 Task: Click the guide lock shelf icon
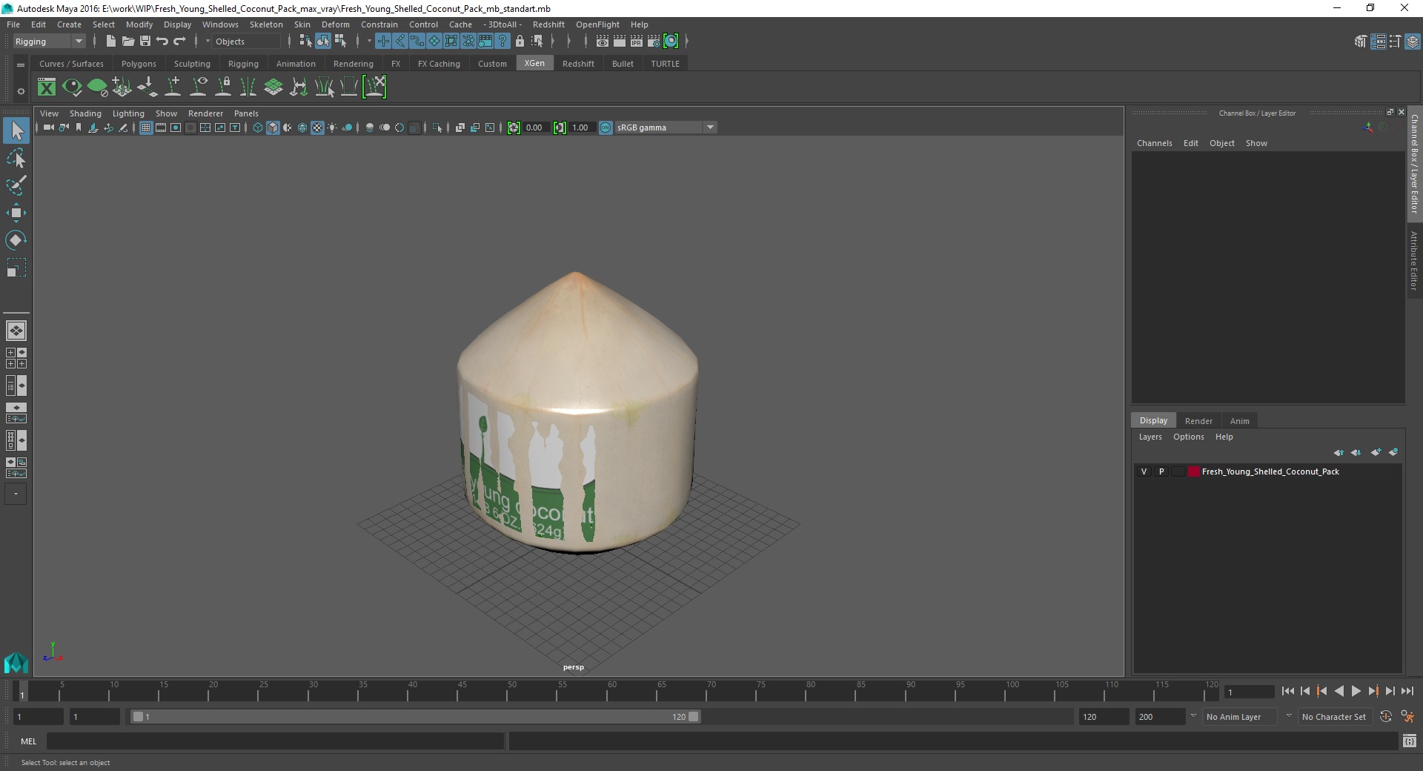(223, 87)
